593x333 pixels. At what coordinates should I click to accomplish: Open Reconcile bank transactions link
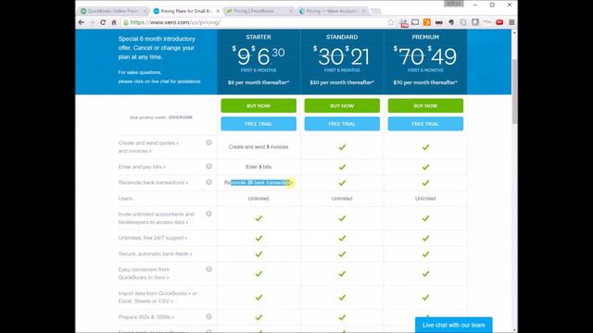click(153, 183)
